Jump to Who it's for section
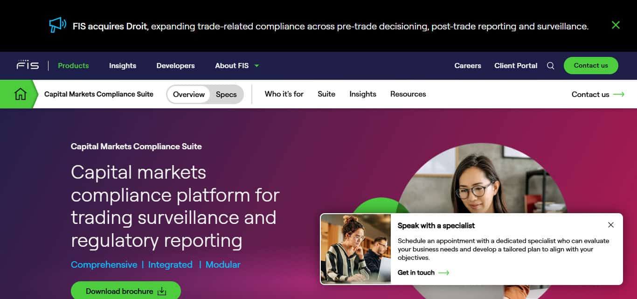Screen dimensions: 637x299 pyautogui.click(x=284, y=94)
